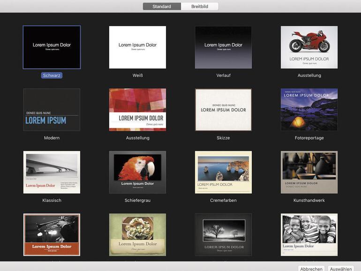Select the theme showing smiling children
Image resolution: width=361 pixels, height=271 pixels.
[x=309, y=234]
